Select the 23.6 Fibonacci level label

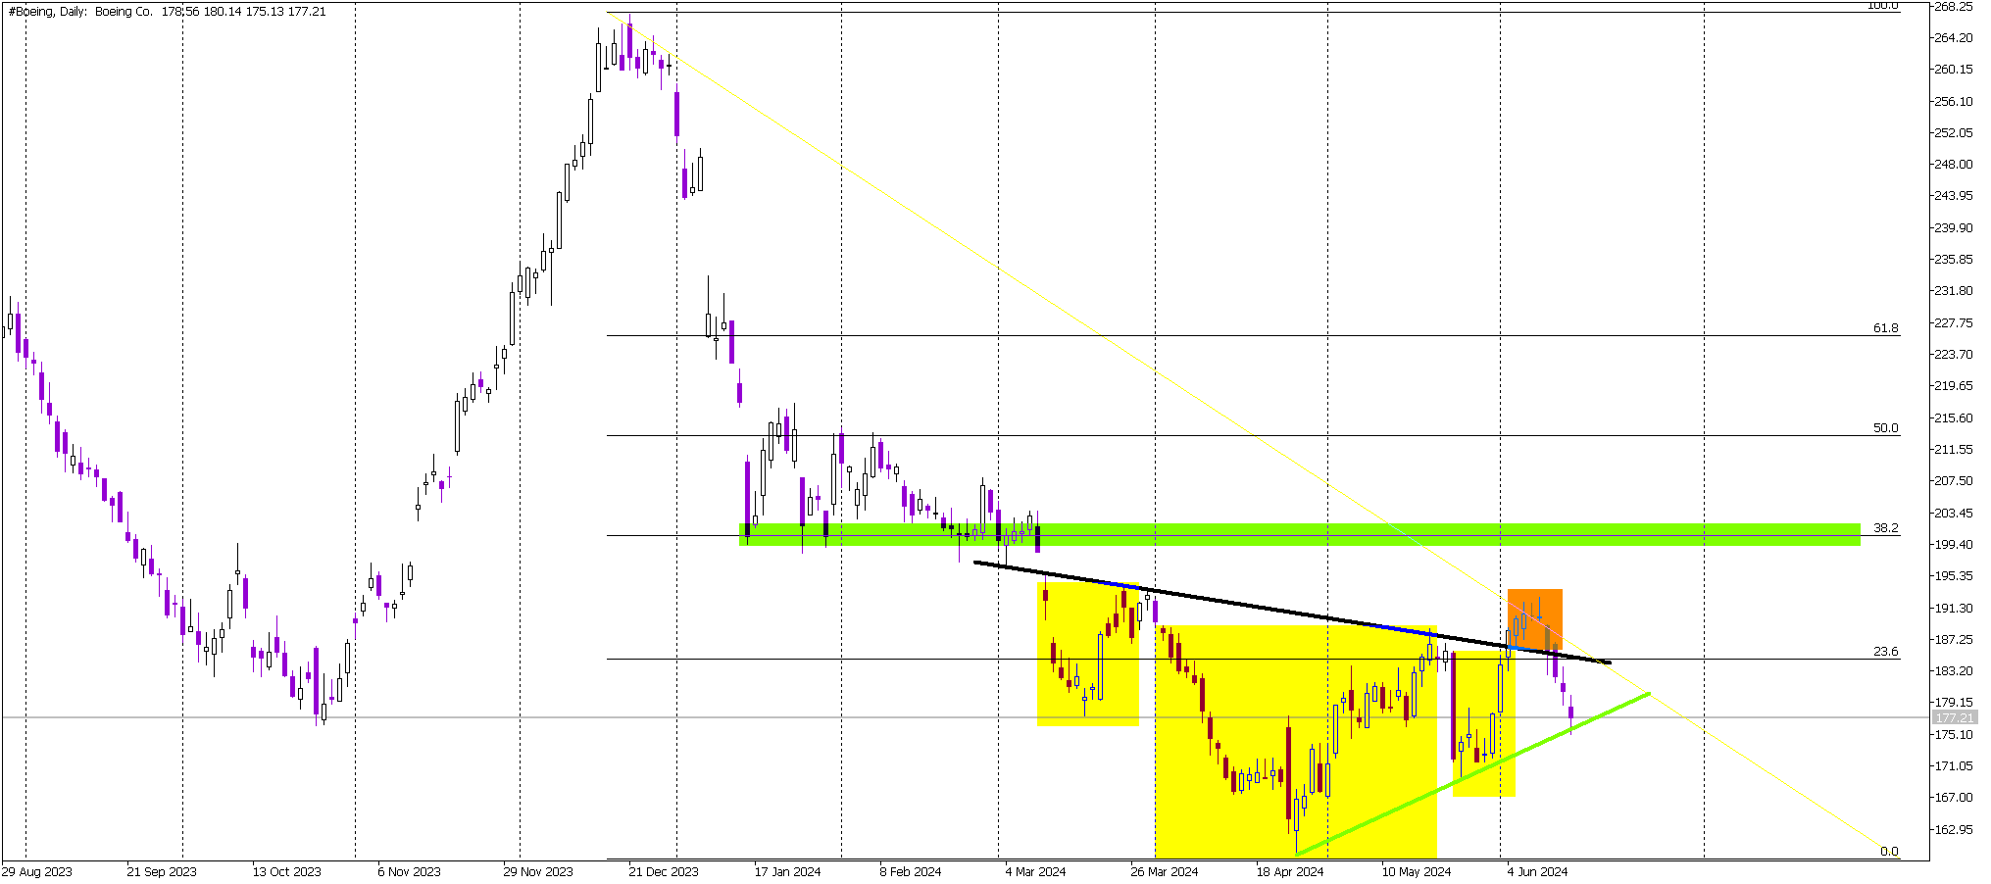click(1885, 652)
